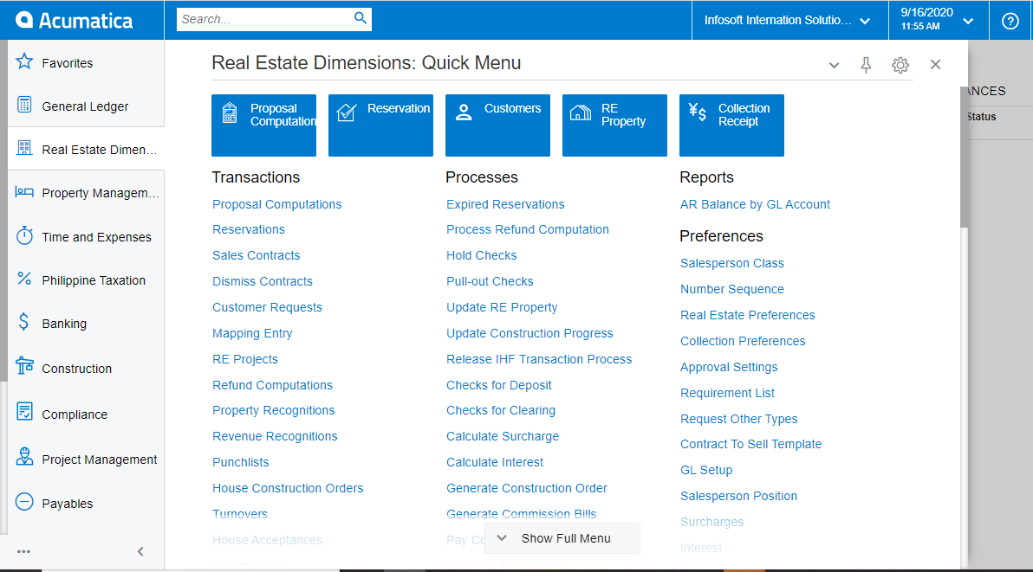The image size is (1033, 572).
Task: Open Construction crane icon
Action: (x=24, y=365)
